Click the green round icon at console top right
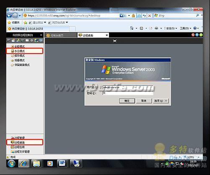Image resolution: width=210 pixels, height=175 pixels. [201, 35]
